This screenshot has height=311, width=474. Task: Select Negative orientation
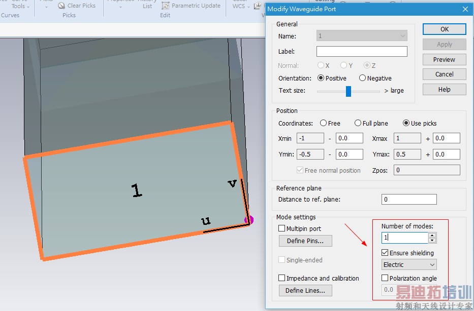[x=362, y=78]
